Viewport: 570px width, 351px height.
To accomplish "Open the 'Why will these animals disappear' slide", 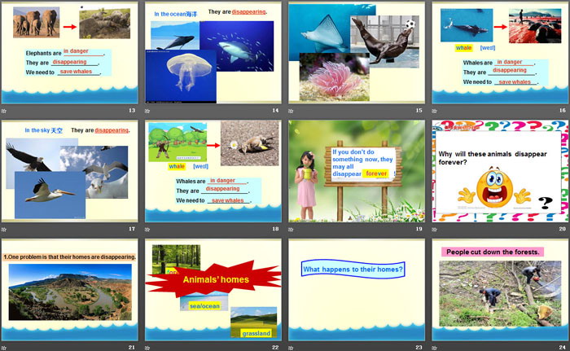I will pyautogui.click(x=500, y=171).
